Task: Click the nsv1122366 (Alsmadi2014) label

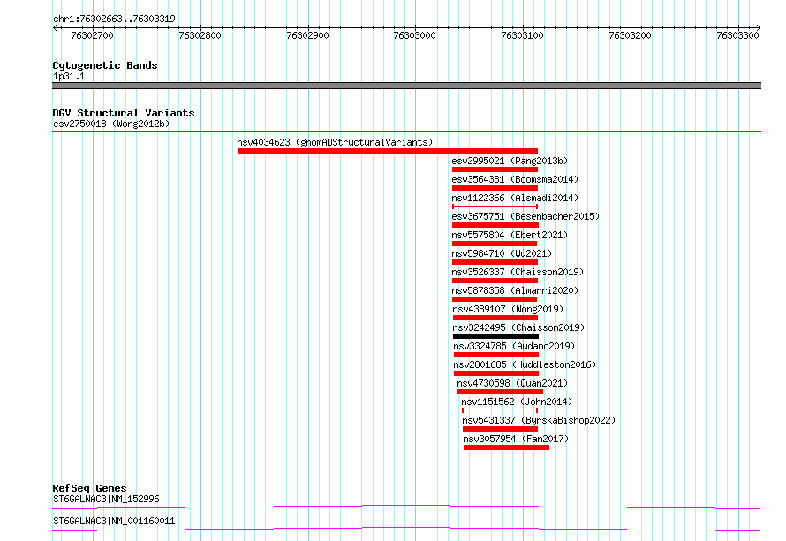Action: (515, 198)
